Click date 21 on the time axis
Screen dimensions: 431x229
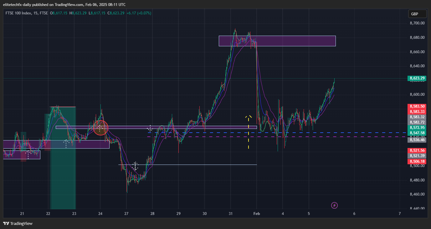pyautogui.click(x=22, y=214)
